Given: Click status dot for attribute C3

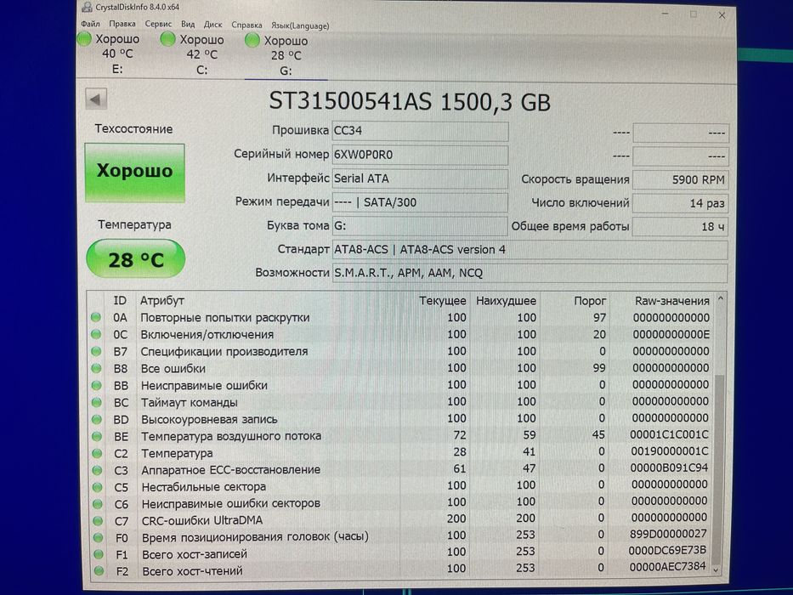Looking at the screenshot, I should coord(97,470).
